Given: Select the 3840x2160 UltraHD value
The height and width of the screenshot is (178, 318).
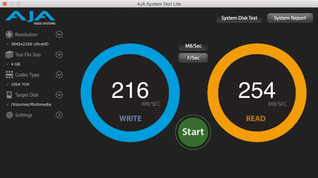Looking at the screenshot, I should click(x=30, y=44).
